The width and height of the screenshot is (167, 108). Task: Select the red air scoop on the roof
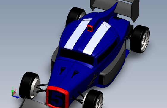click(90, 28)
